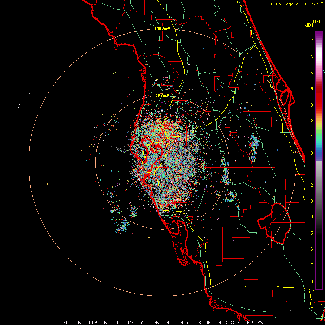Click the -3 value on color scale
325x325 pixels.
(310, 201)
